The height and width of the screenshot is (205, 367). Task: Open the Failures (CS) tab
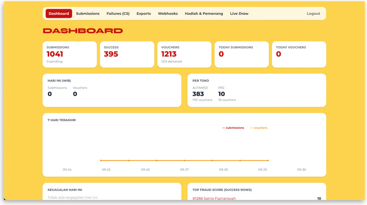pos(118,14)
